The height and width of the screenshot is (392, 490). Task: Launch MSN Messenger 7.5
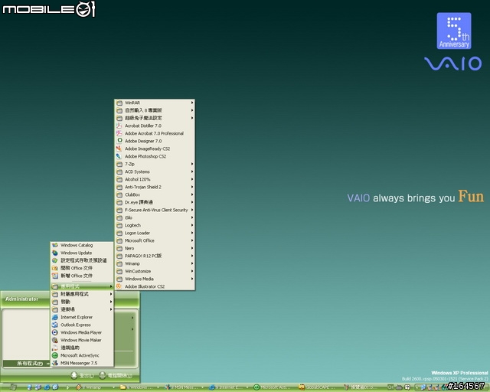click(x=82, y=363)
